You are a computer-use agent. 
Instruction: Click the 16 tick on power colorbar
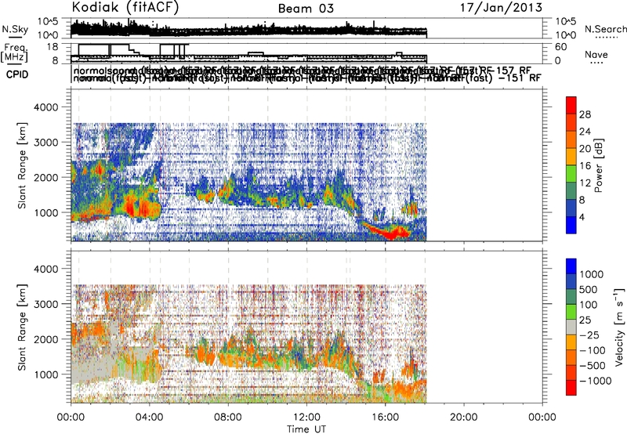[x=585, y=166]
